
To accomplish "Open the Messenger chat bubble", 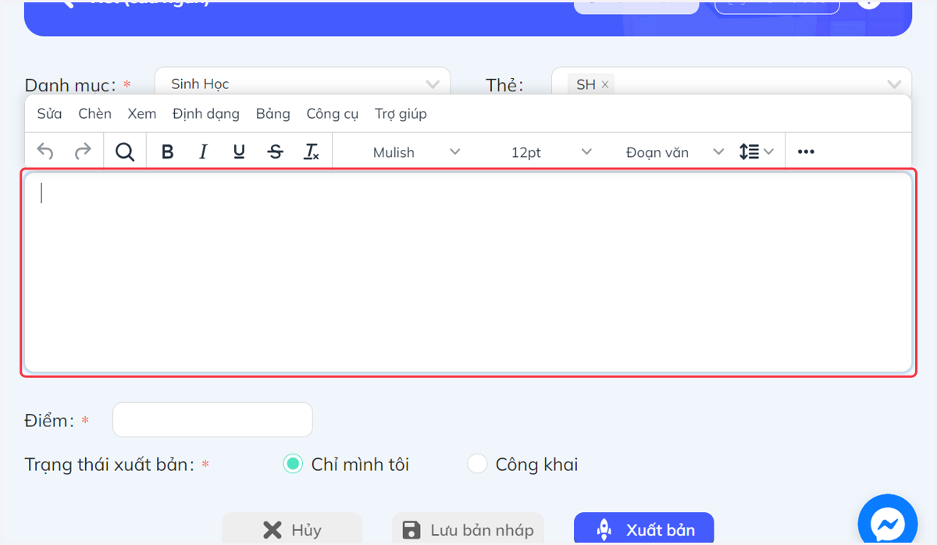I will point(888,523).
